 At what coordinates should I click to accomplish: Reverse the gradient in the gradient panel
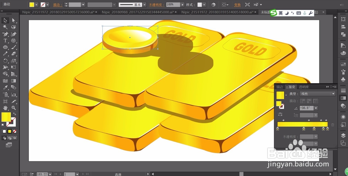[x=280, y=114]
